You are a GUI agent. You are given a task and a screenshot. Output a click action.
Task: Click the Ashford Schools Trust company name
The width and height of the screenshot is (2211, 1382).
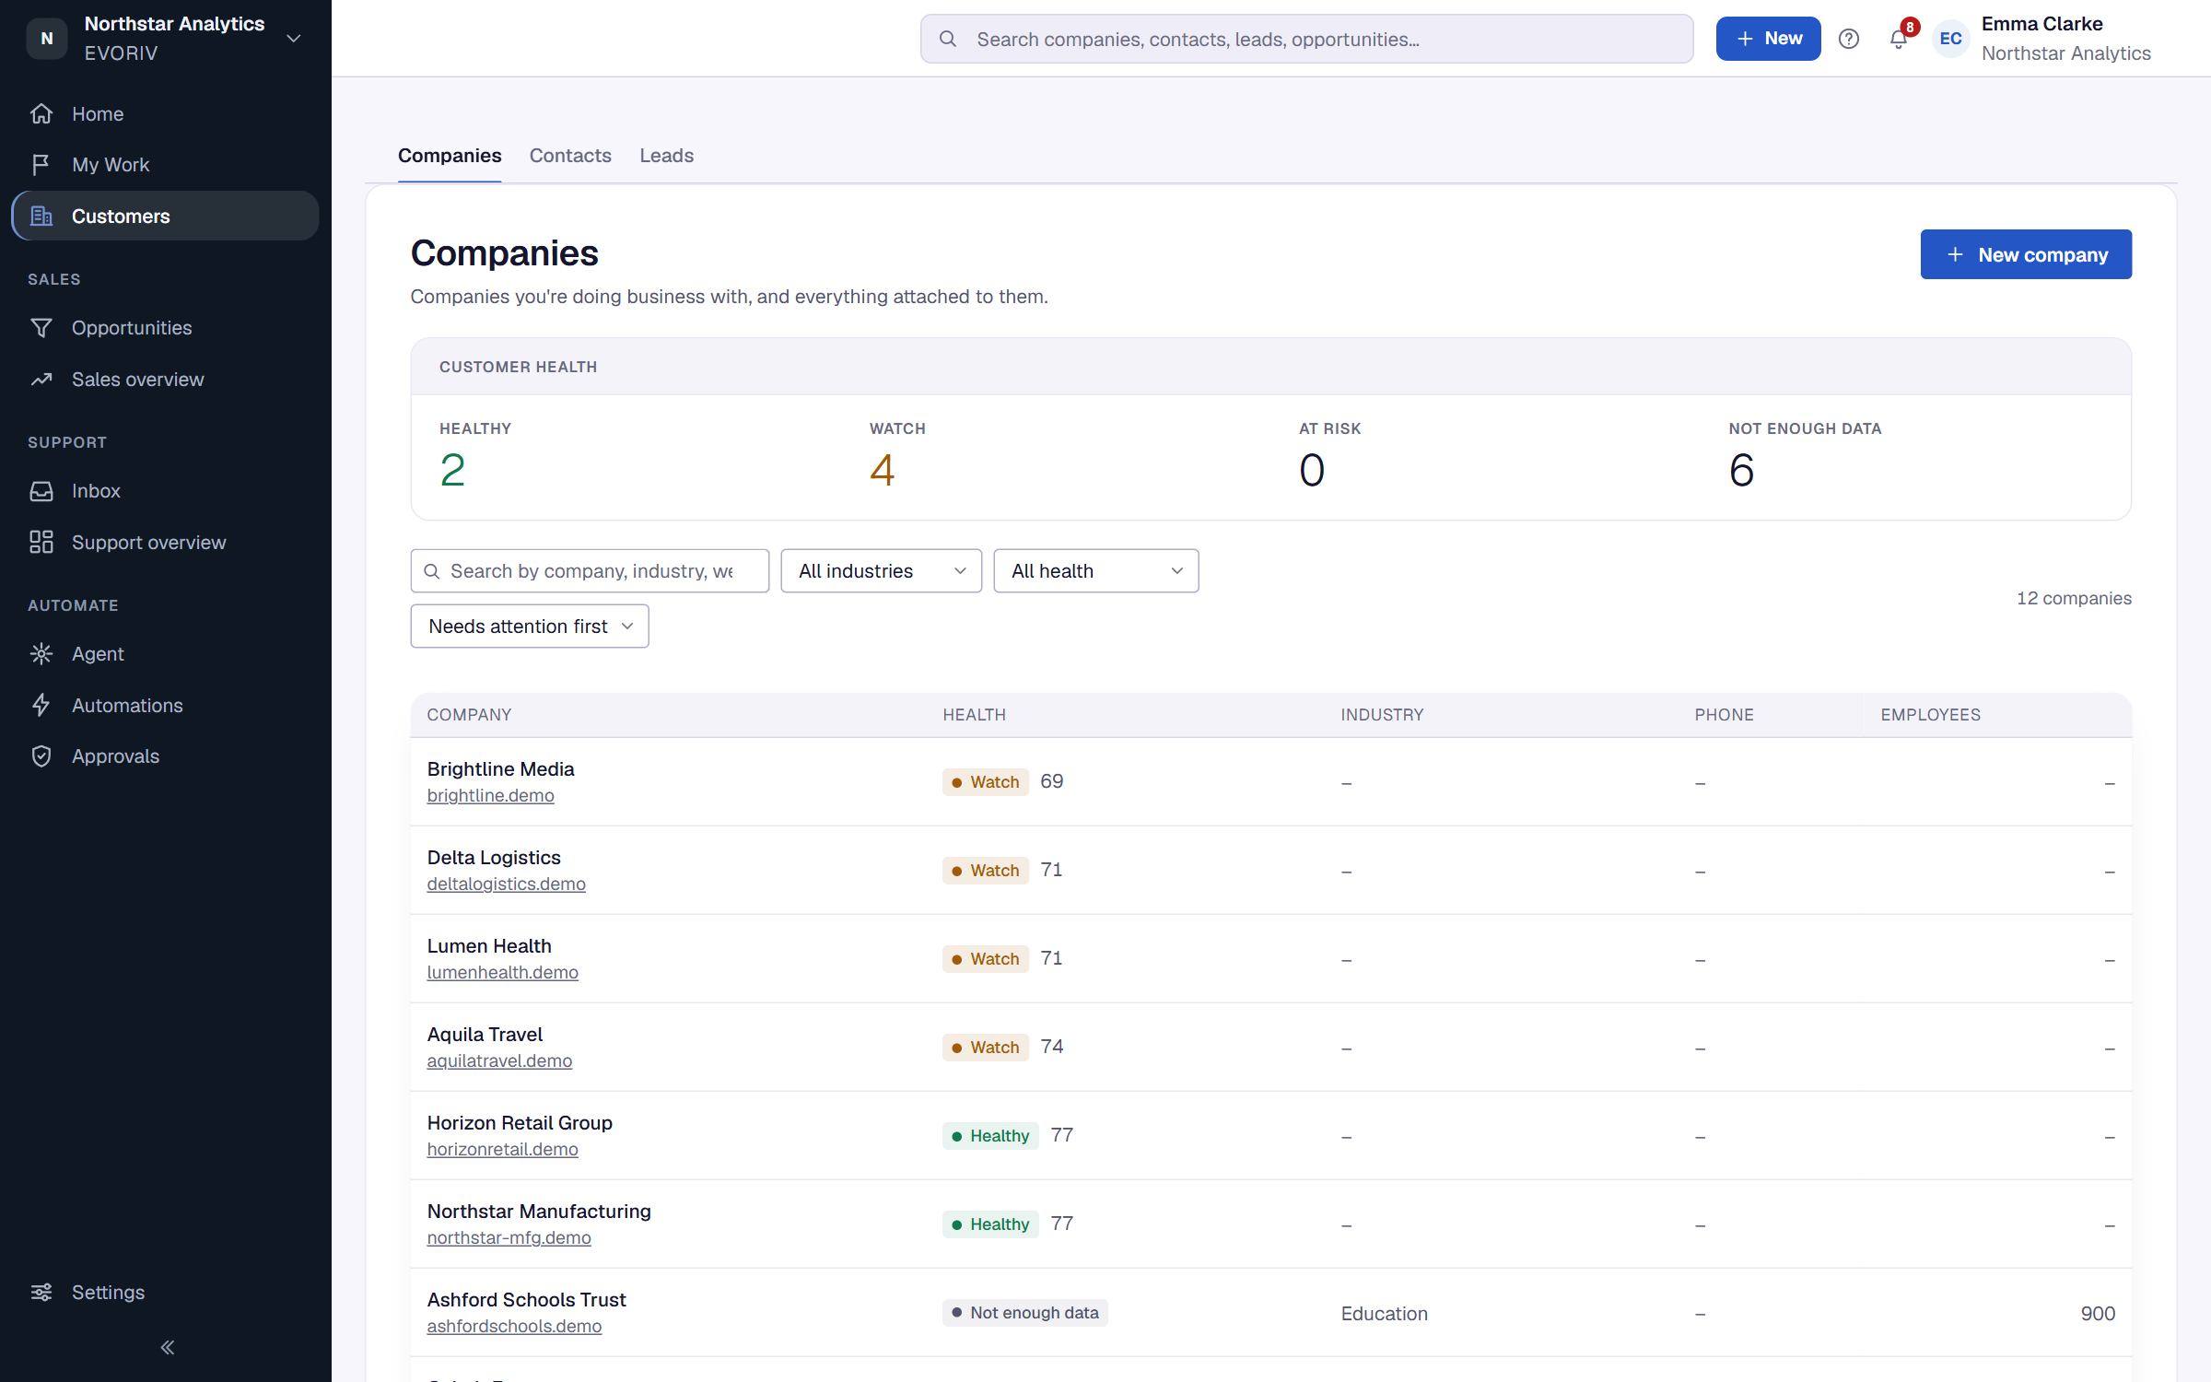[526, 1300]
